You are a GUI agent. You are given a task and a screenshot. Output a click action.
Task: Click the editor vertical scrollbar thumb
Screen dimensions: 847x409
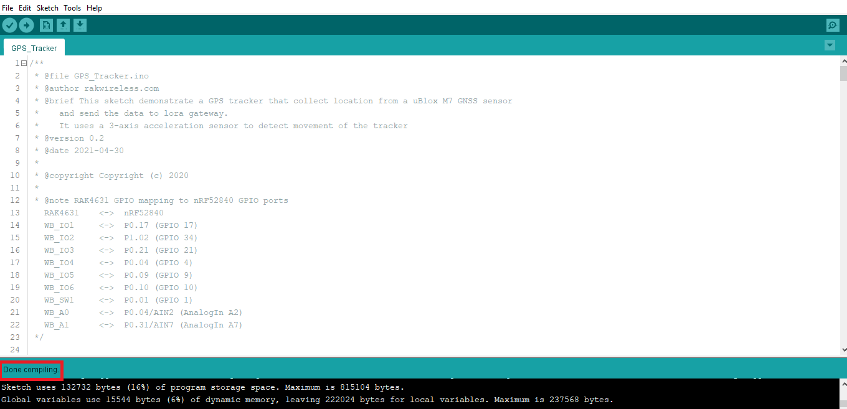843,73
